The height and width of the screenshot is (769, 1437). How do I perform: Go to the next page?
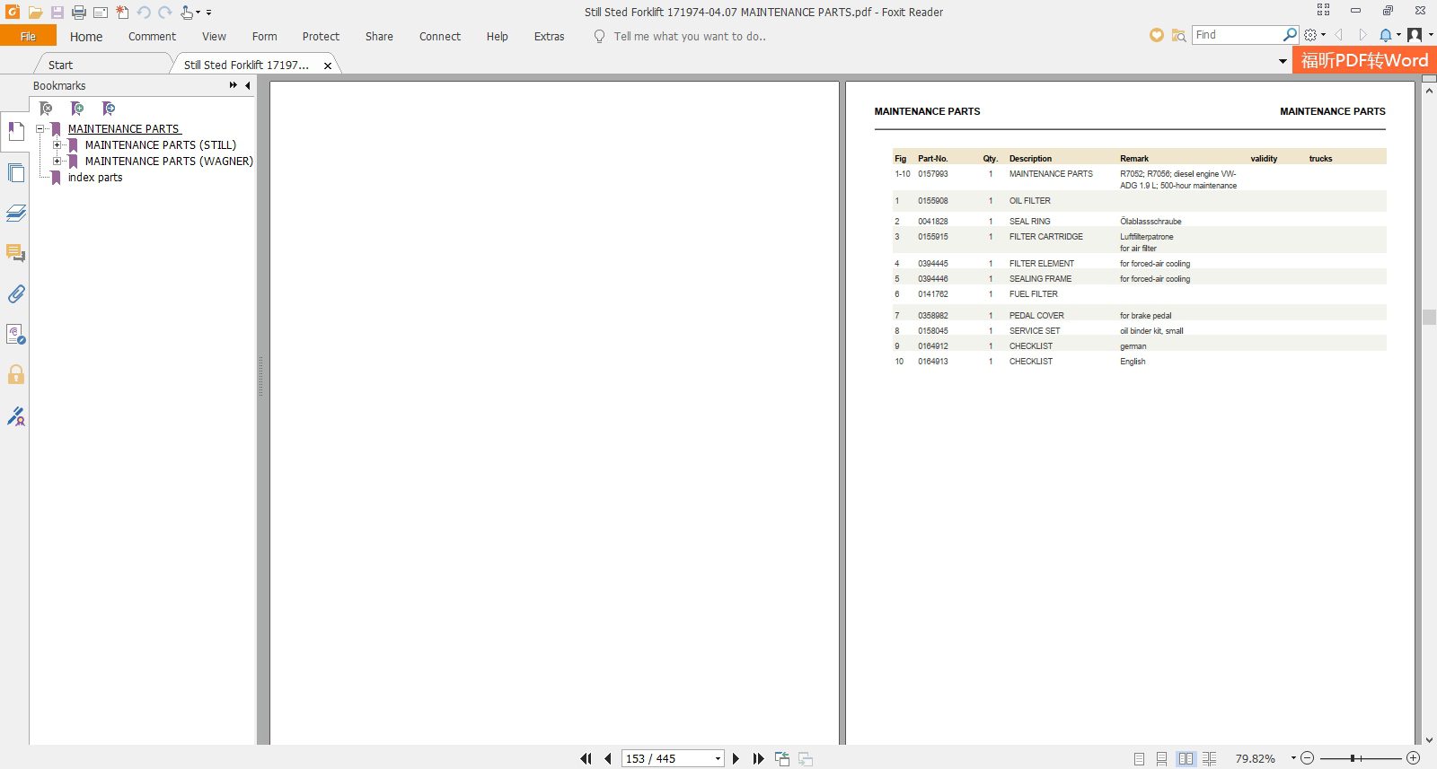tap(736, 758)
